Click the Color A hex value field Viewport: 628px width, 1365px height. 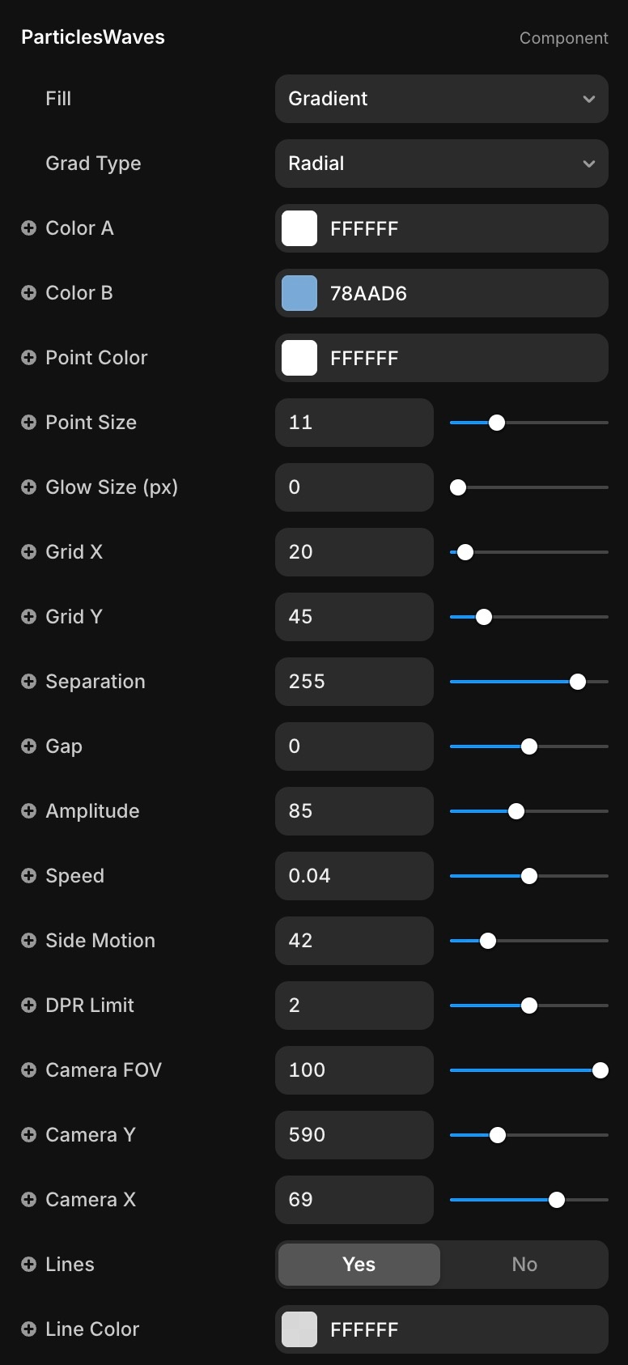(461, 228)
